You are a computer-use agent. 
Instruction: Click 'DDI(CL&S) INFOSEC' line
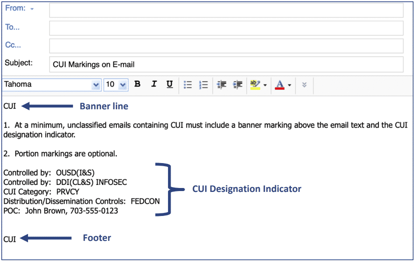[x=65, y=182]
